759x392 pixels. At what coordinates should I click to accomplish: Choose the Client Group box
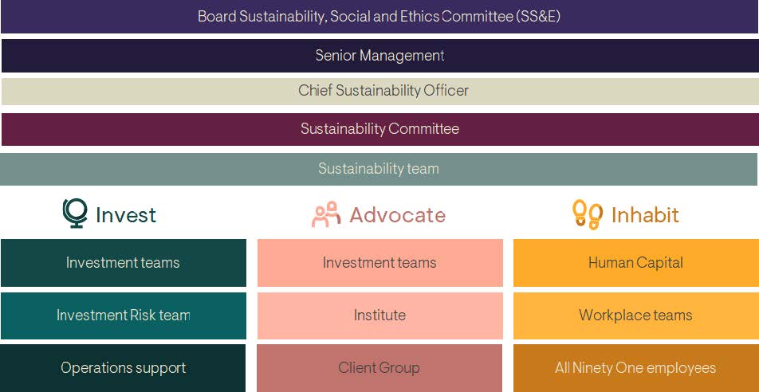coord(379,368)
